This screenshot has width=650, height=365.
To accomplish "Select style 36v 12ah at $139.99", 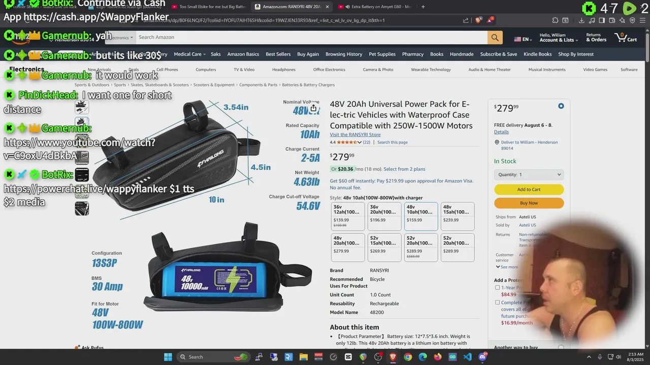I will (x=348, y=216).
